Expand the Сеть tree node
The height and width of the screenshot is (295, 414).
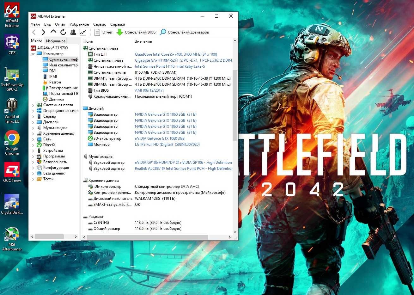click(x=33, y=139)
